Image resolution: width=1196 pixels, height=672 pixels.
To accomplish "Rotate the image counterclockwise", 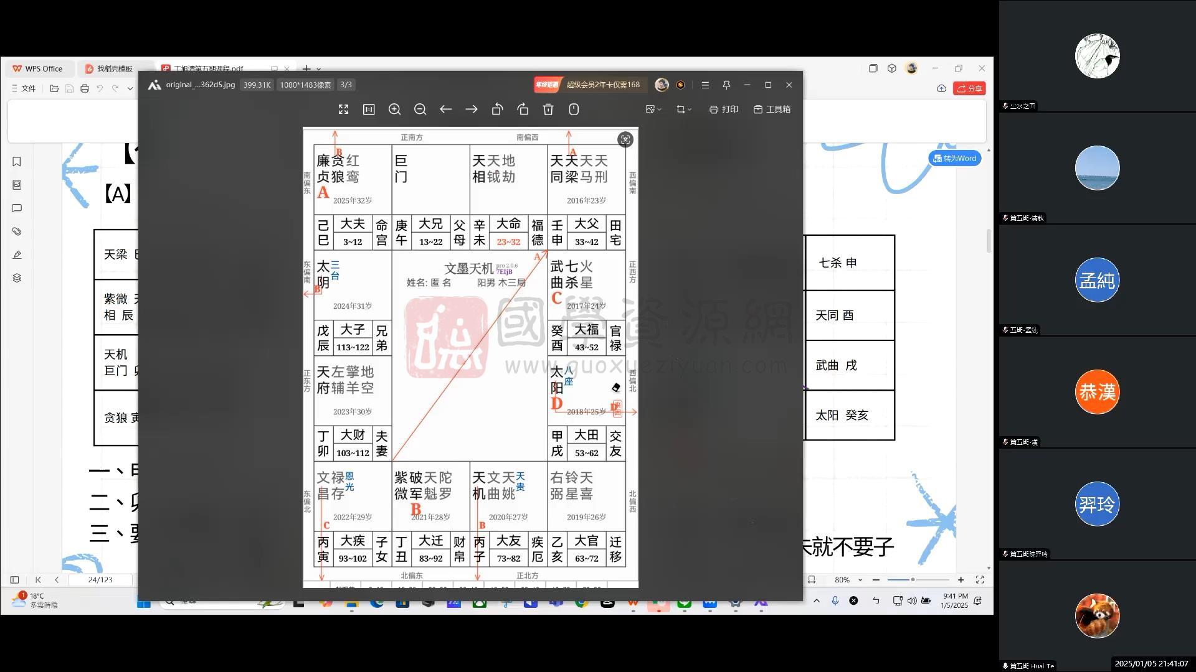I will tap(497, 109).
